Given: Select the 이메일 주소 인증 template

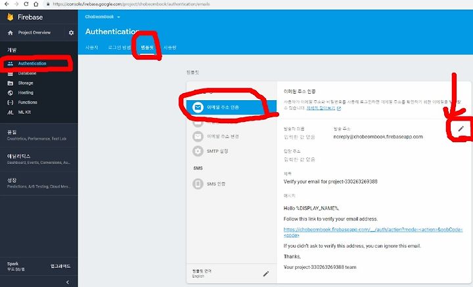Looking at the screenshot, I should tap(231, 107).
